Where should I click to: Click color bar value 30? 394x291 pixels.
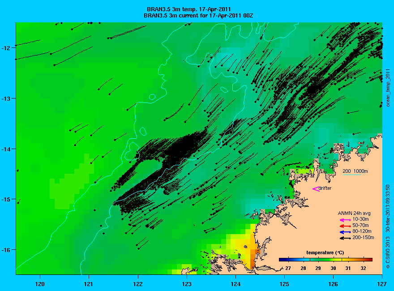pyautogui.click(x=333, y=268)
